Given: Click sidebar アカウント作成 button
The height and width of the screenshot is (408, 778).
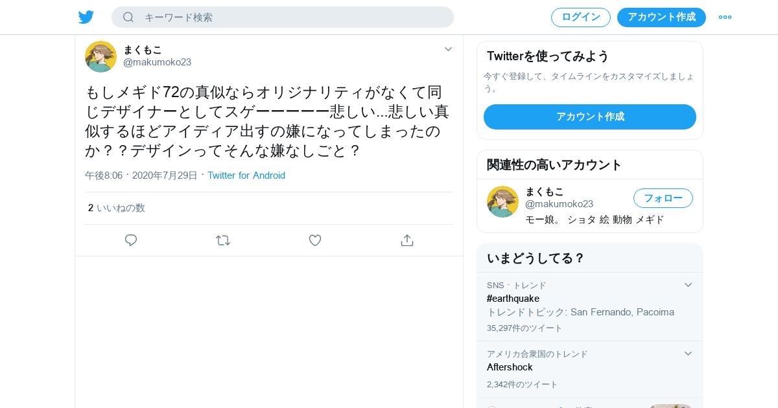Looking at the screenshot, I should [590, 117].
